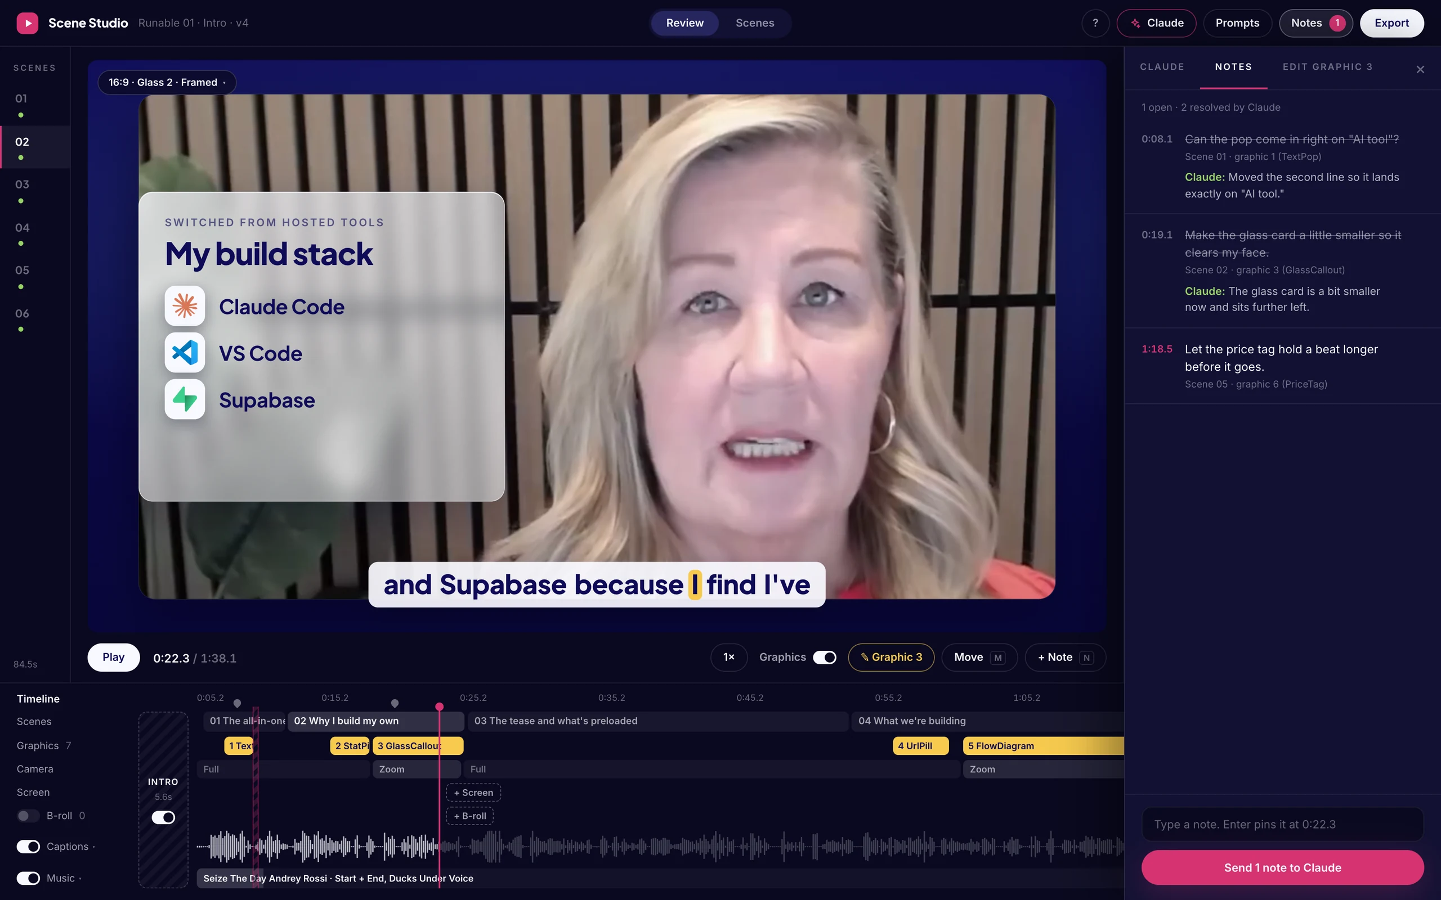Click the Export button
1441x900 pixels.
(1391, 23)
